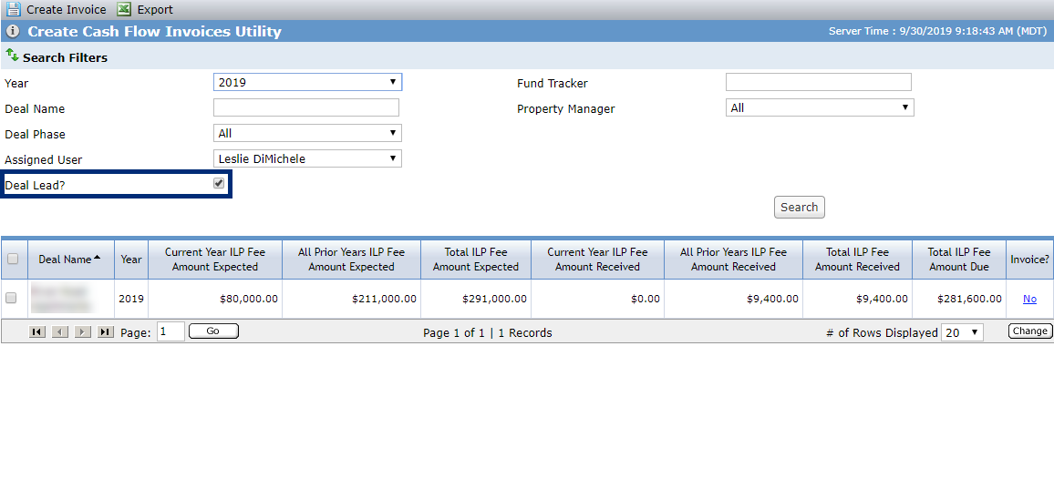Viewport: 1054px width, 499px height.
Task: Select the 2019 deal row checkbox
Action: pyautogui.click(x=11, y=299)
